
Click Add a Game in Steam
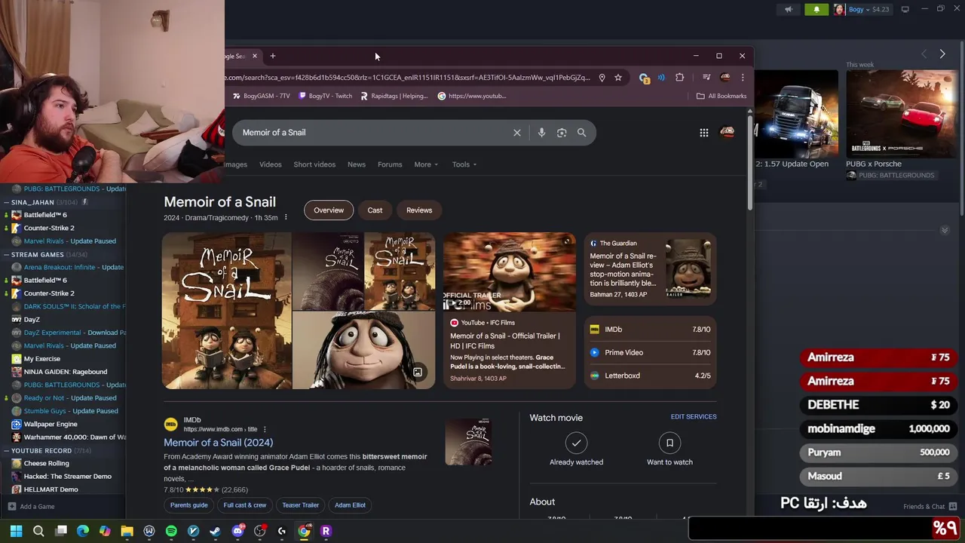point(31,507)
